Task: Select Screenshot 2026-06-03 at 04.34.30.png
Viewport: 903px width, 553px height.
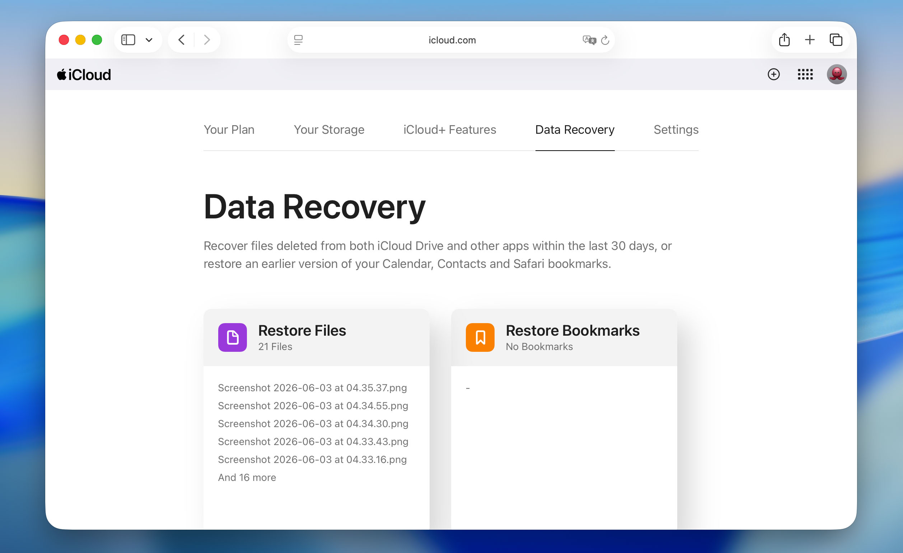Action: click(313, 424)
